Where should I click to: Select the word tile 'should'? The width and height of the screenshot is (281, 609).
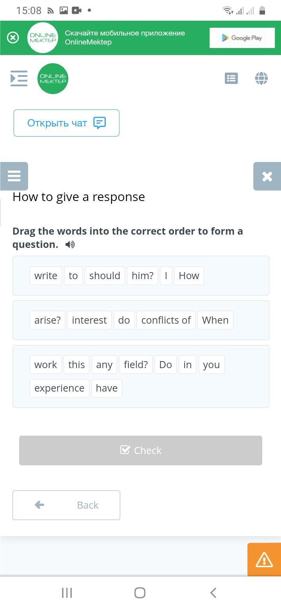coord(105,276)
